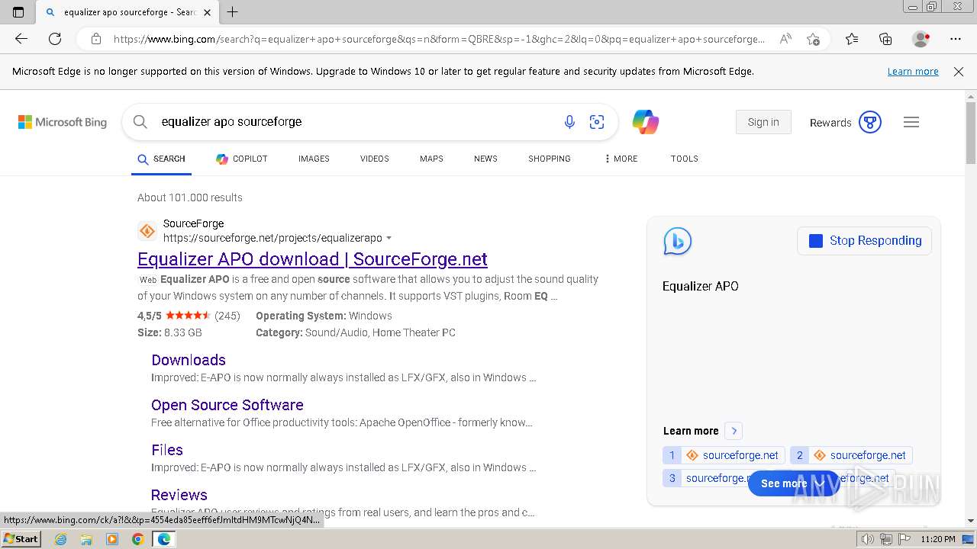The height and width of the screenshot is (549, 977).
Task: Expand the MORE search categories
Action: [621, 159]
